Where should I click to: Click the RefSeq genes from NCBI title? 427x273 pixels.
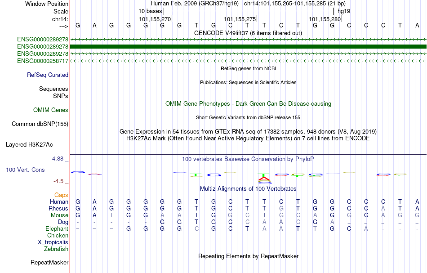click(248, 69)
